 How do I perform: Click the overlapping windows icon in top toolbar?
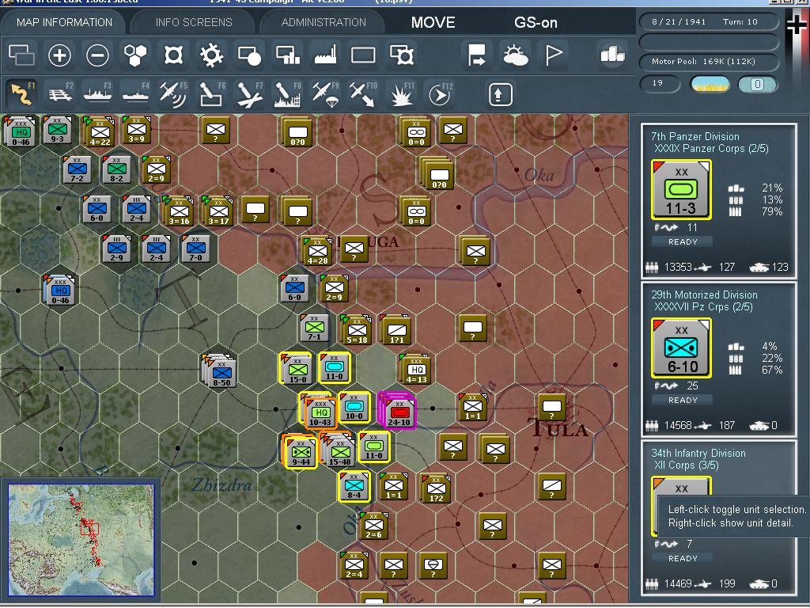[x=21, y=55]
